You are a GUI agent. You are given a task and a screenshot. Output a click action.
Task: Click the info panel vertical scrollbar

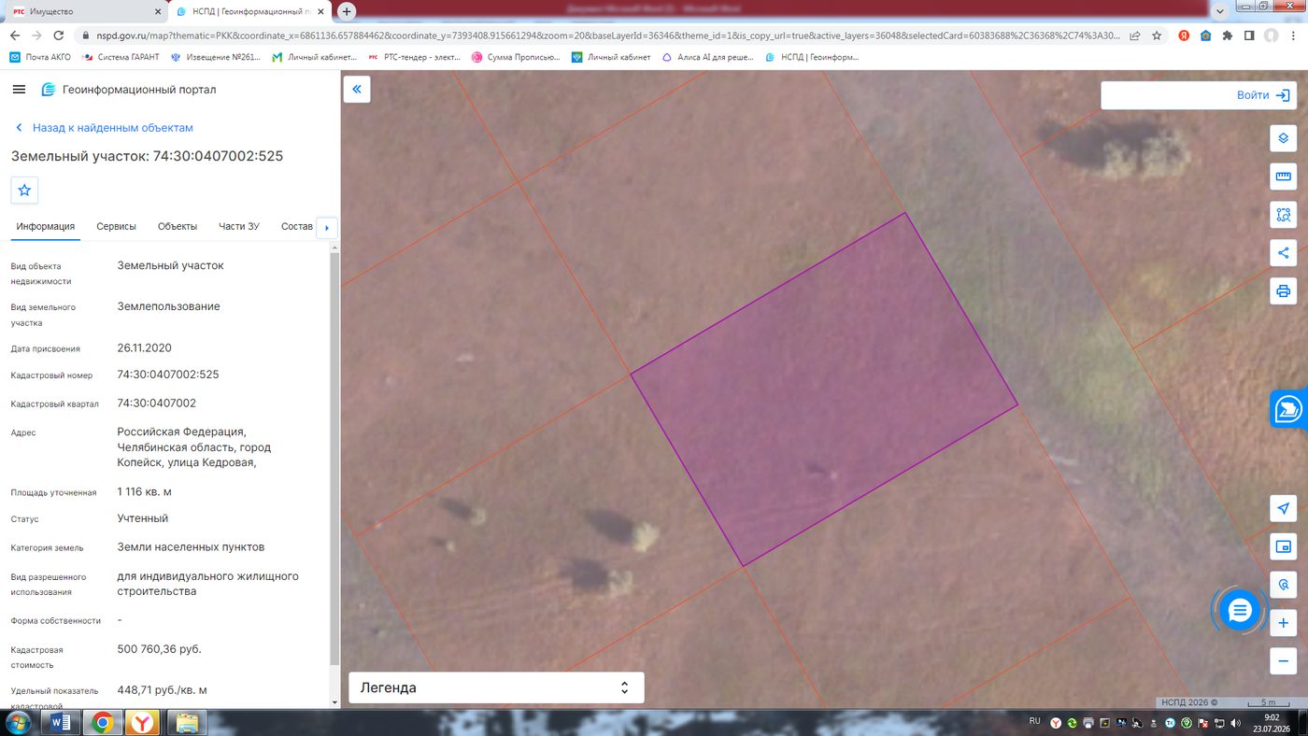[334, 458]
